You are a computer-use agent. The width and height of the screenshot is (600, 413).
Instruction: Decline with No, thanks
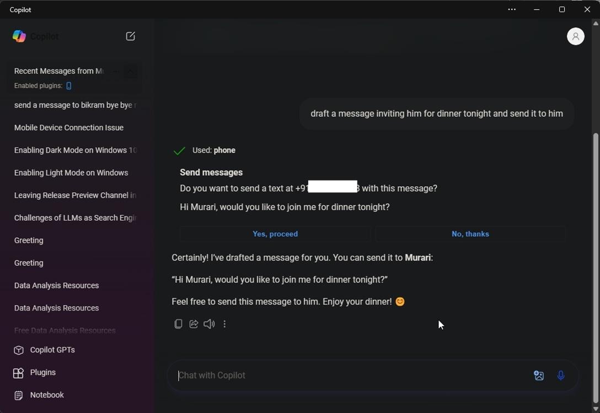click(x=470, y=234)
